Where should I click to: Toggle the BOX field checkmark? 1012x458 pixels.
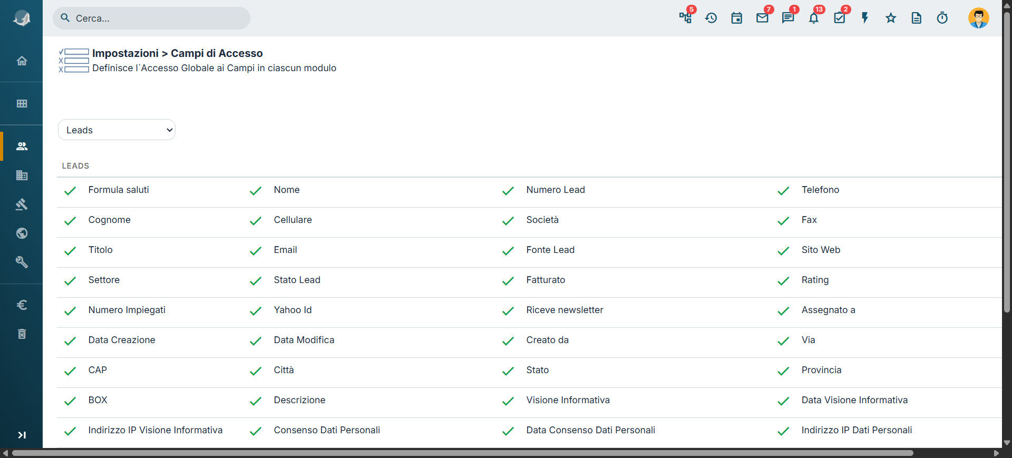(70, 401)
